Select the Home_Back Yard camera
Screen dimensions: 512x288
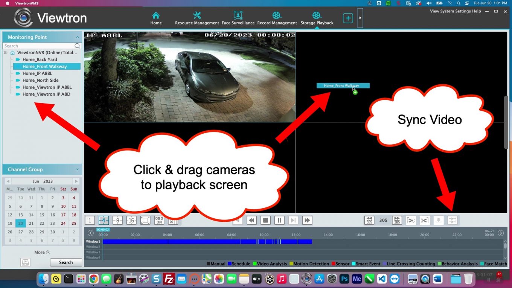tap(40, 59)
